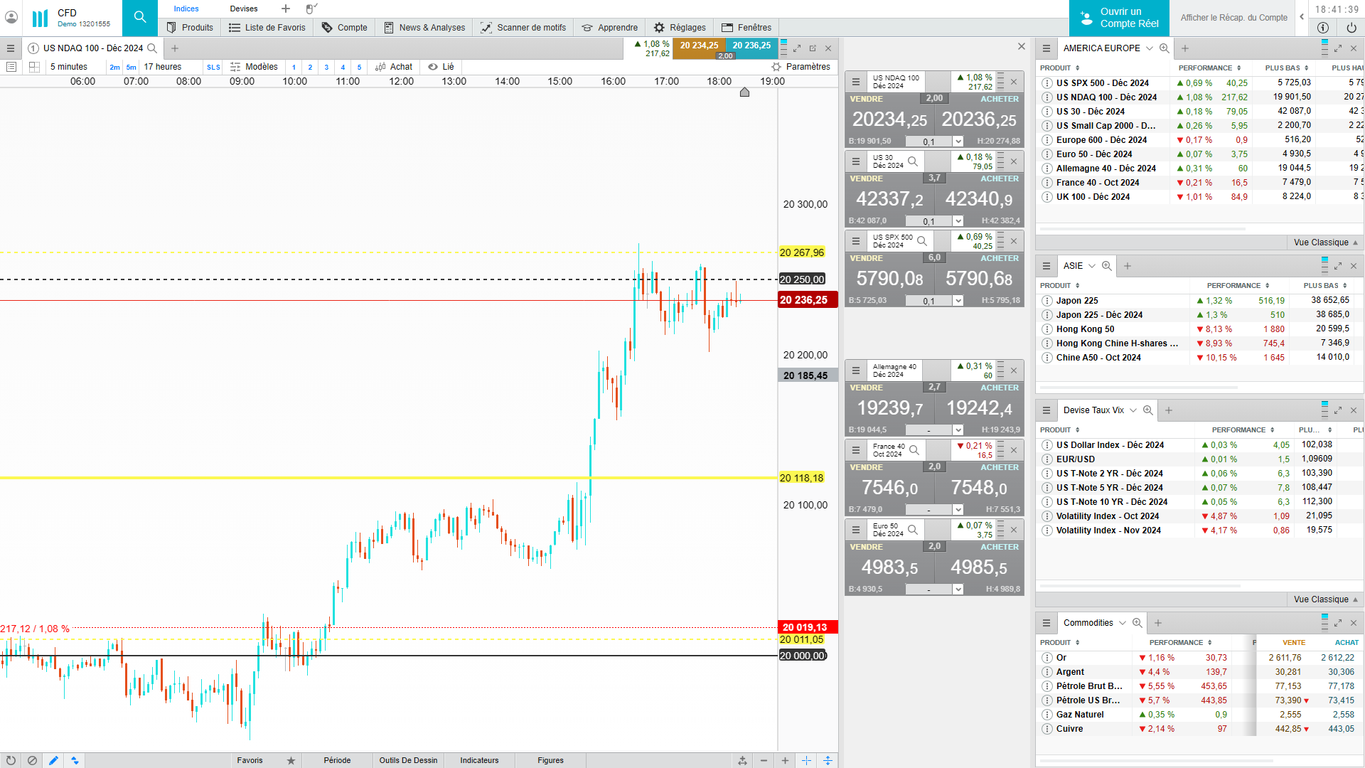Screen dimensions: 1365x768
Task: Switch to the Devises tab
Action: pyautogui.click(x=244, y=9)
